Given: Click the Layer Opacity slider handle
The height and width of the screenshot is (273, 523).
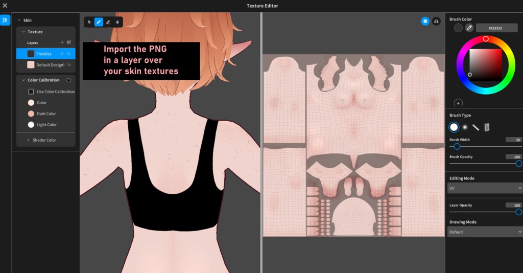Looking at the screenshot, I should point(519,212).
